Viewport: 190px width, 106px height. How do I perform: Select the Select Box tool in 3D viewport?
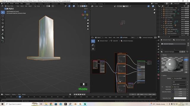point(3,12)
